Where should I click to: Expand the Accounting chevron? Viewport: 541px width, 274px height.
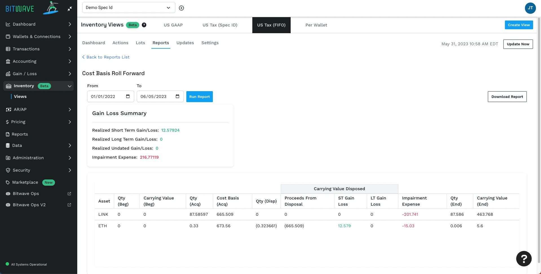(x=70, y=61)
